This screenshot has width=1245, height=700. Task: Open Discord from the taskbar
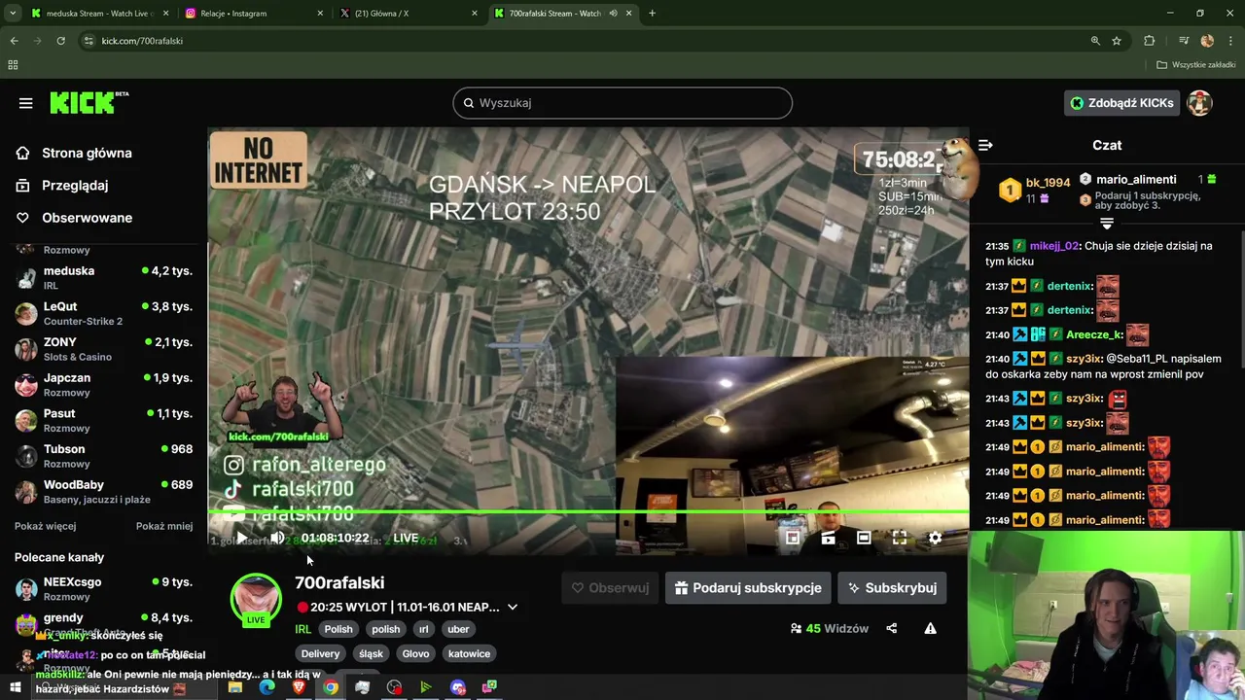tap(458, 687)
